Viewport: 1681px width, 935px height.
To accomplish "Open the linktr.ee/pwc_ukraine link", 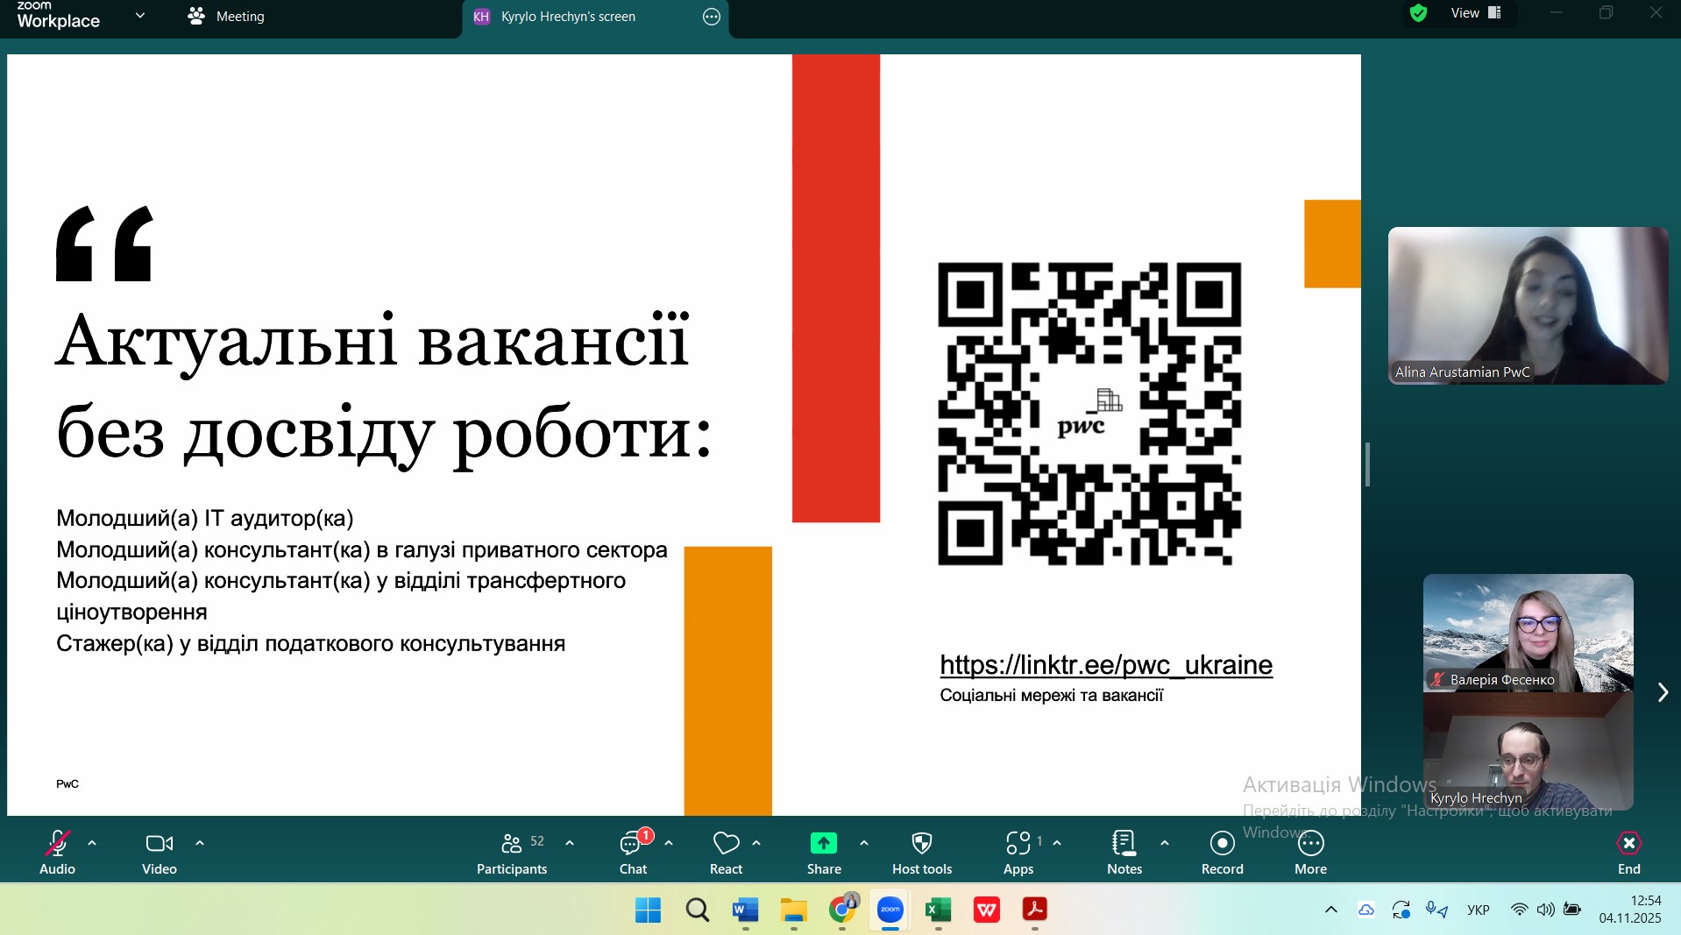I will pos(1105,665).
